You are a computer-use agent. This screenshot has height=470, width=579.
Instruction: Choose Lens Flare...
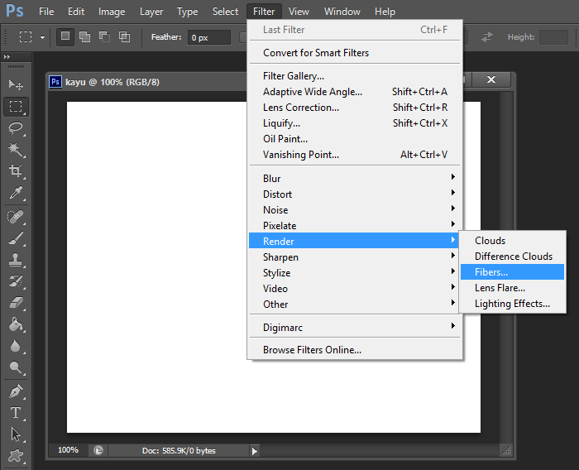pyautogui.click(x=512, y=287)
